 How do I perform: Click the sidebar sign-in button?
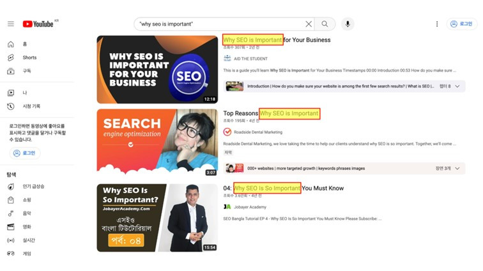point(25,153)
